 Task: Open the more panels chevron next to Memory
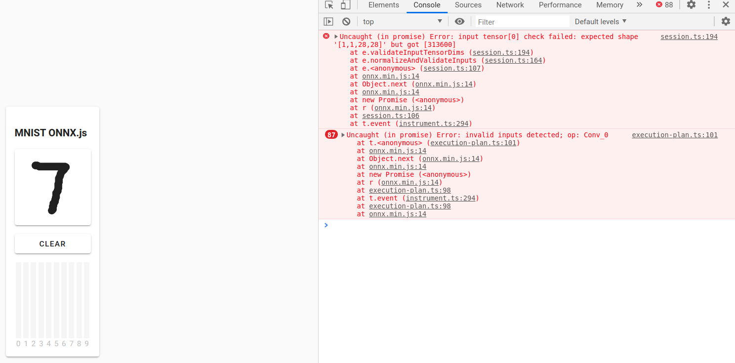[x=639, y=5]
